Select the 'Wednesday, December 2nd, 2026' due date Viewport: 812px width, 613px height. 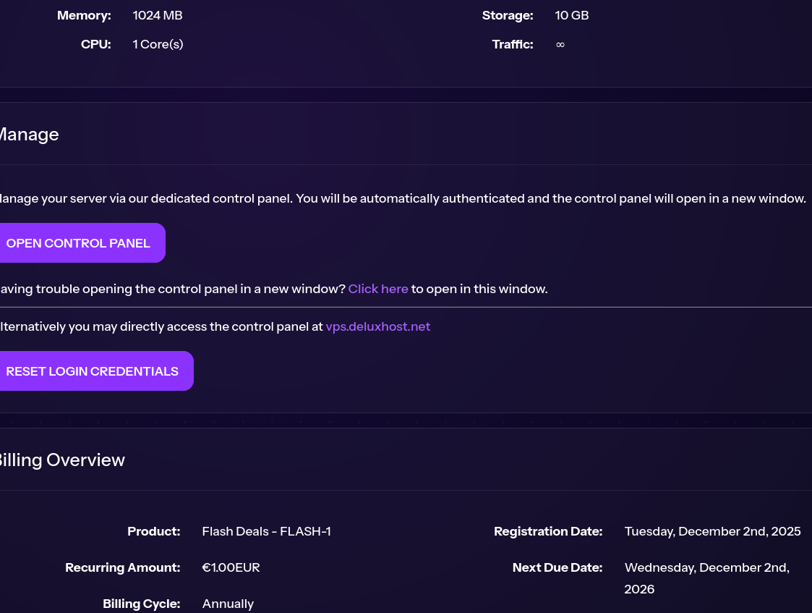[x=707, y=578]
